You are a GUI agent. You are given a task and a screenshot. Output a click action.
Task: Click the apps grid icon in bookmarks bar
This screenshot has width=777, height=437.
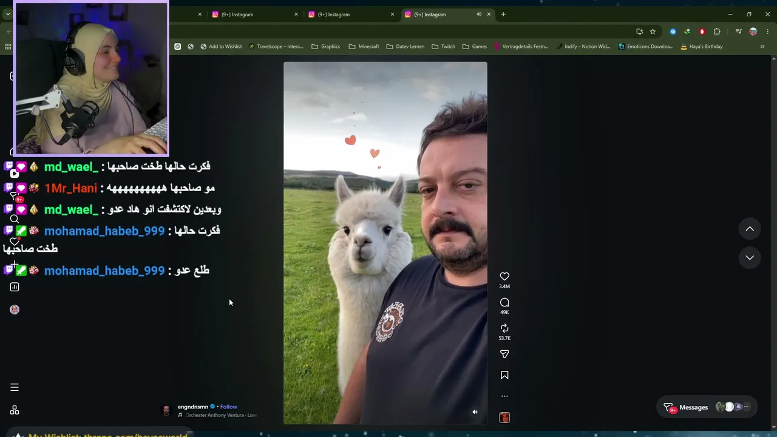click(x=8, y=46)
